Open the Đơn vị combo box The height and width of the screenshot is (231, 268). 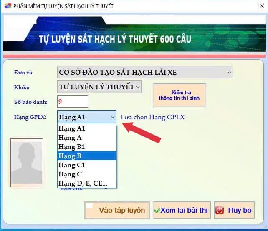click(x=145, y=73)
